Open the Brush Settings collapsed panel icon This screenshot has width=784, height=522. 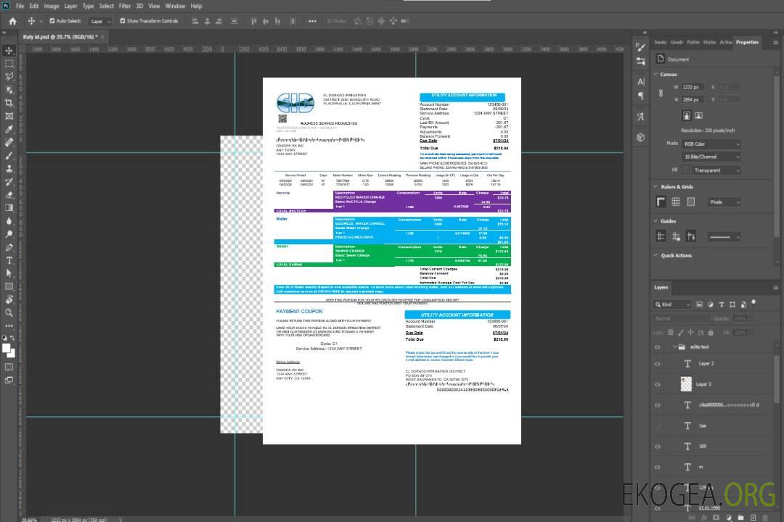pyautogui.click(x=640, y=47)
